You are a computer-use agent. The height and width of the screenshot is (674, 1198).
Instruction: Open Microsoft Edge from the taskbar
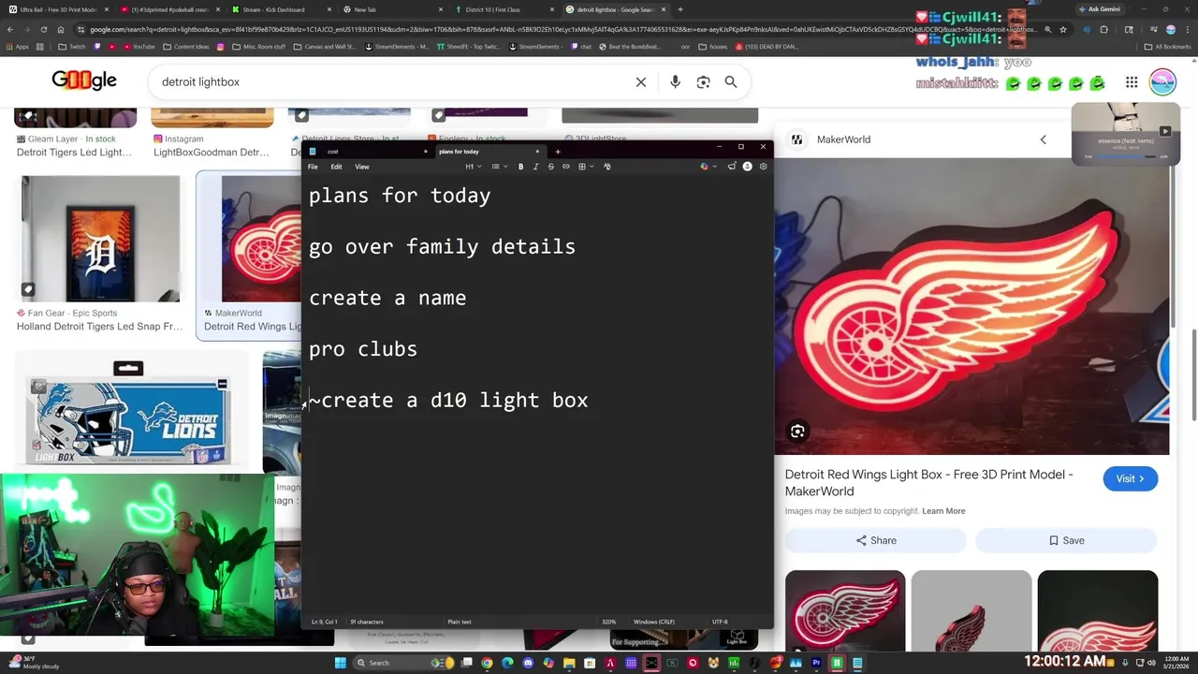[x=507, y=663]
